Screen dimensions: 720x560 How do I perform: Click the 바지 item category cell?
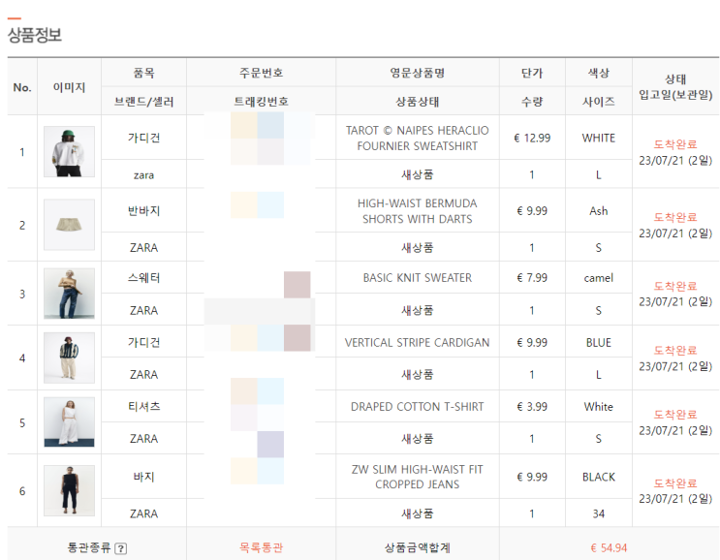143,477
